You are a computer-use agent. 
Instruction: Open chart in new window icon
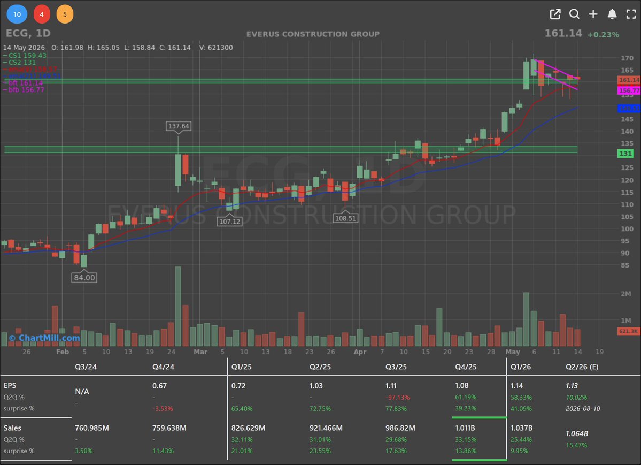555,14
